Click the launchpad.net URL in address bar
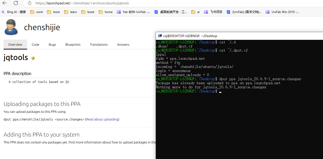This screenshot has width=323, height=159. [x=82, y=3]
